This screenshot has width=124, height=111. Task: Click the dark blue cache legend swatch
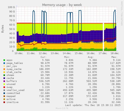[x=4, y=78]
